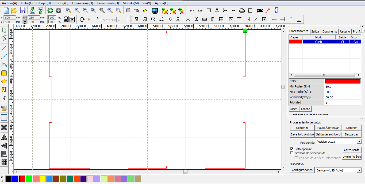Viewport: 365px width, 184px height.
Task: Select the Laser2 tab button
Action: pos(305,109)
